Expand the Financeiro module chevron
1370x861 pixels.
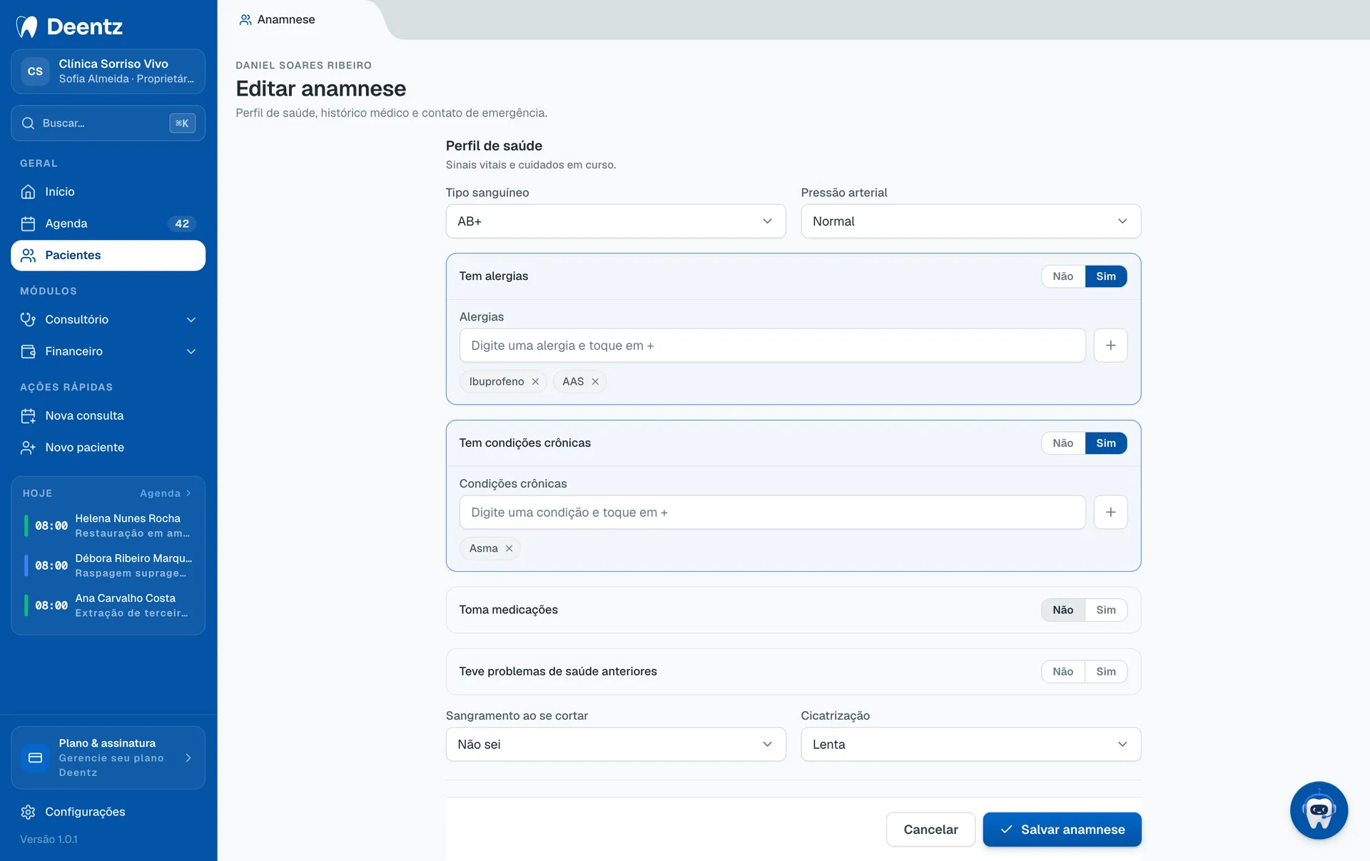click(191, 351)
